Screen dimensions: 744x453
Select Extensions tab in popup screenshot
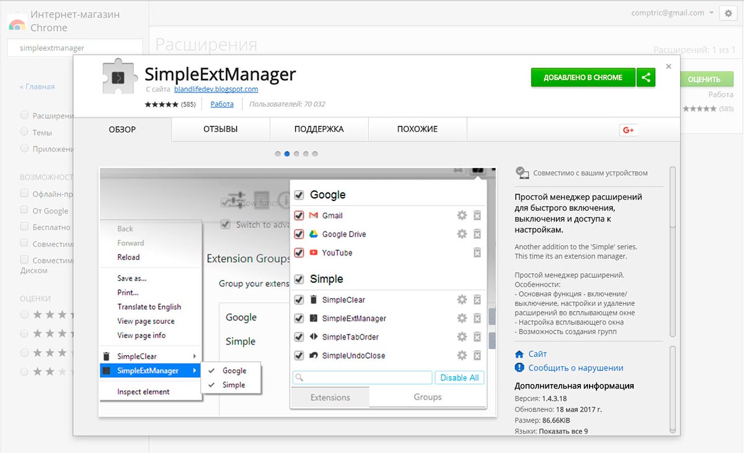click(330, 397)
